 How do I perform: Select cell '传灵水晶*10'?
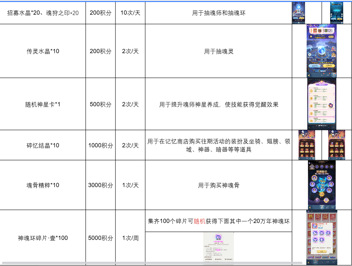pos(43,52)
